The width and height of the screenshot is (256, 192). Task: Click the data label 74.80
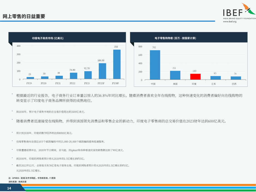pyautogui.click(x=72, y=70)
